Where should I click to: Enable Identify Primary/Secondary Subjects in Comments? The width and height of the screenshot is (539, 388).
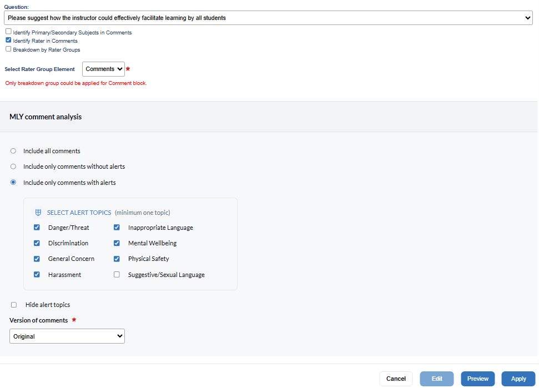point(8,32)
